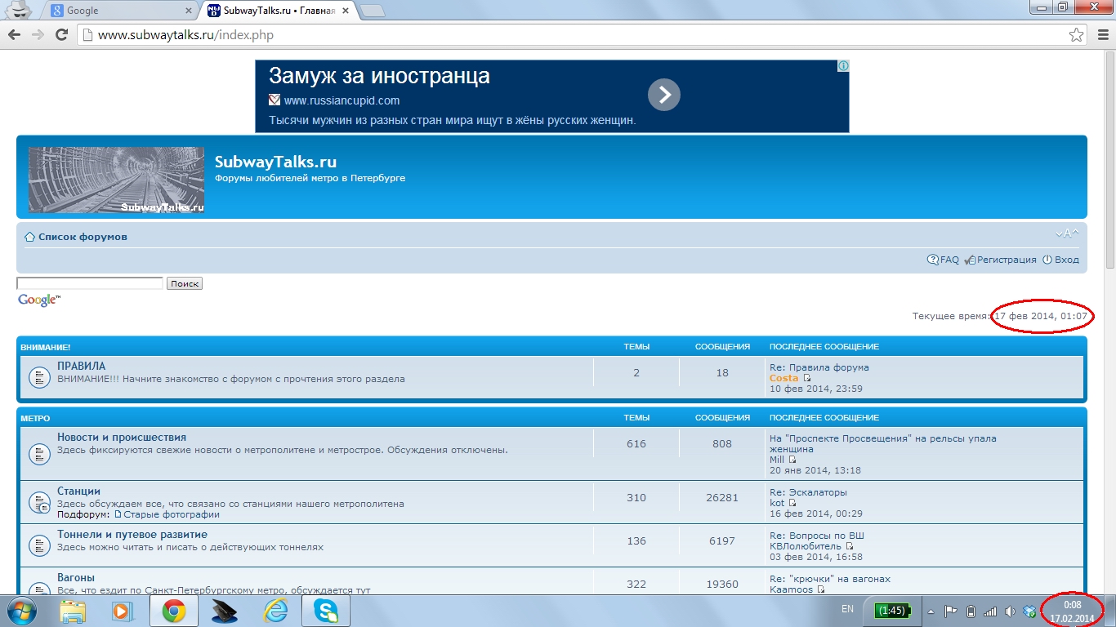This screenshot has height=627, width=1116.
Task: Click the ПРАВИЛА forum status icon
Action: click(39, 377)
